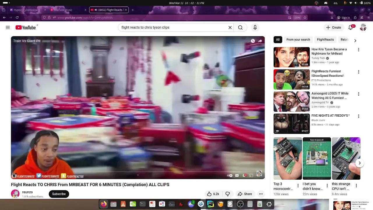This screenshot has height=210, width=373.
Task: Toggle video autoplay switch
Action: tap(230, 175)
